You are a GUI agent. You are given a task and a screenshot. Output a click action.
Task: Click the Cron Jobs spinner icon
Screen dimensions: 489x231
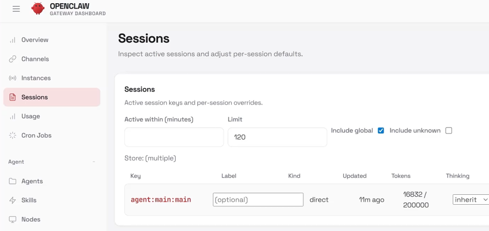pos(13,135)
